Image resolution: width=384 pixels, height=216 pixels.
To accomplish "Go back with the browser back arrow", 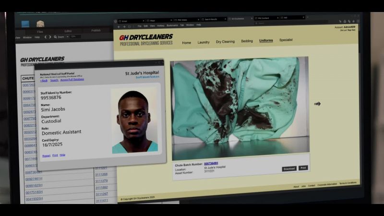I will [119, 27].
